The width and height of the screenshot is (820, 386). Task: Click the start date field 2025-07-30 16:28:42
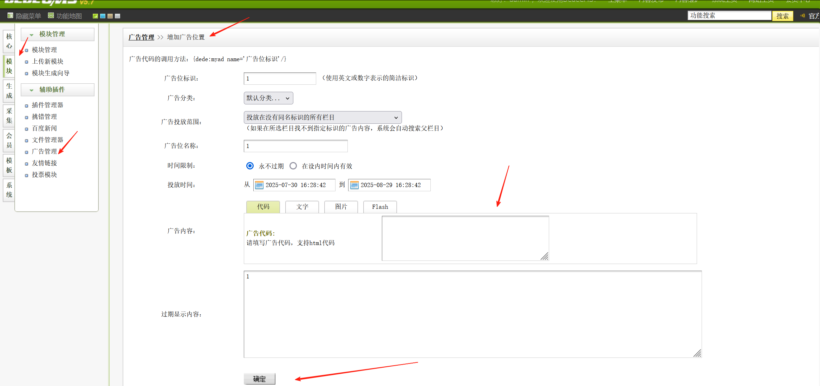click(294, 185)
